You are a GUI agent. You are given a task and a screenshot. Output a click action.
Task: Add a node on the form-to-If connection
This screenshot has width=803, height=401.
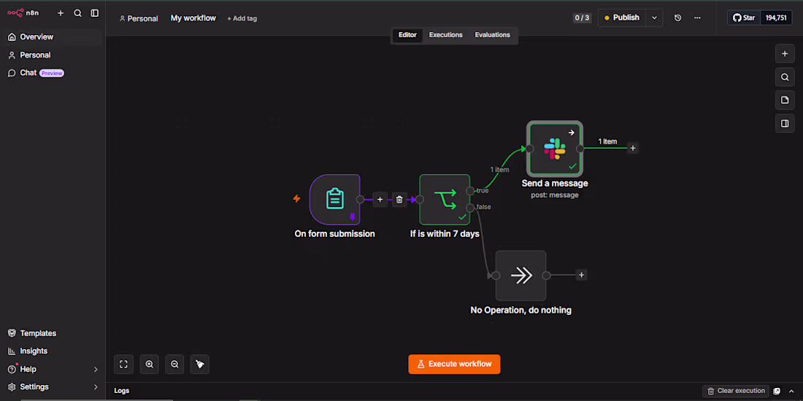coord(380,200)
